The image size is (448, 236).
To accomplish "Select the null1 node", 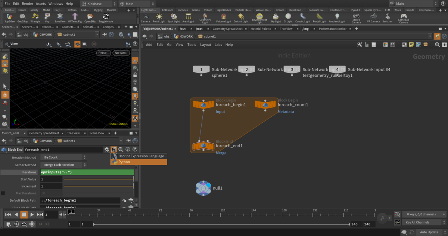I will coord(203,188).
